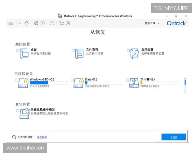The width and height of the screenshot is (195, 156).
Task: Open the hamburger menu icon
Action: tap(10, 23)
